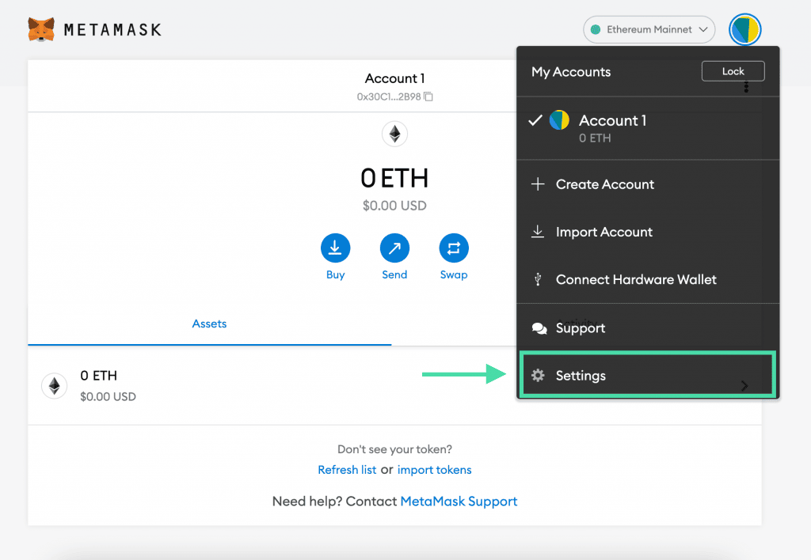
Task: Click the MetaMask fox logo
Action: coord(41,29)
